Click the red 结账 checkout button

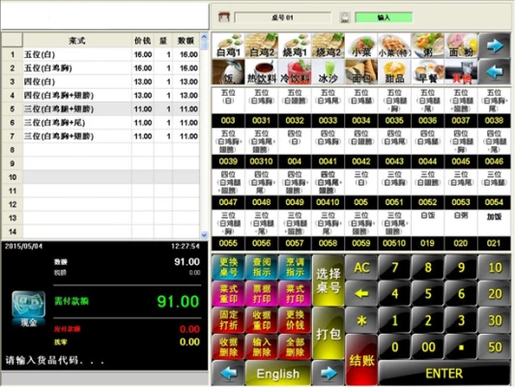[x=361, y=360]
